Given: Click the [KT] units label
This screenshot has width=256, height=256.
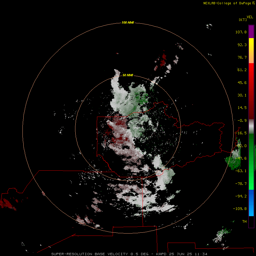Looking at the screenshot, I should tap(243, 20).
